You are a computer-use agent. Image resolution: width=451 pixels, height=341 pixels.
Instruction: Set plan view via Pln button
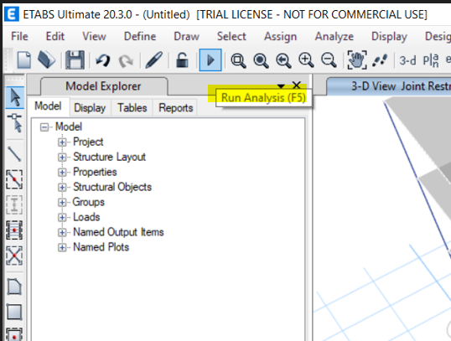click(431, 60)
